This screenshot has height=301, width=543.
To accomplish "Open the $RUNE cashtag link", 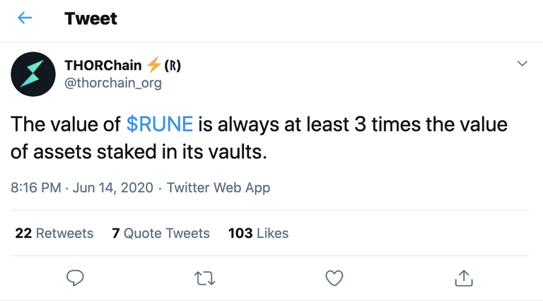I will coord(160,124).
